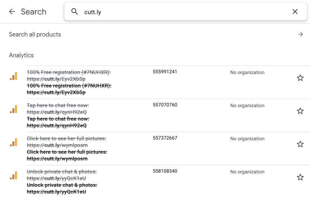Click the Analytics section heading
The height and width of the screenshot is (198, 310).
[21, 55]
